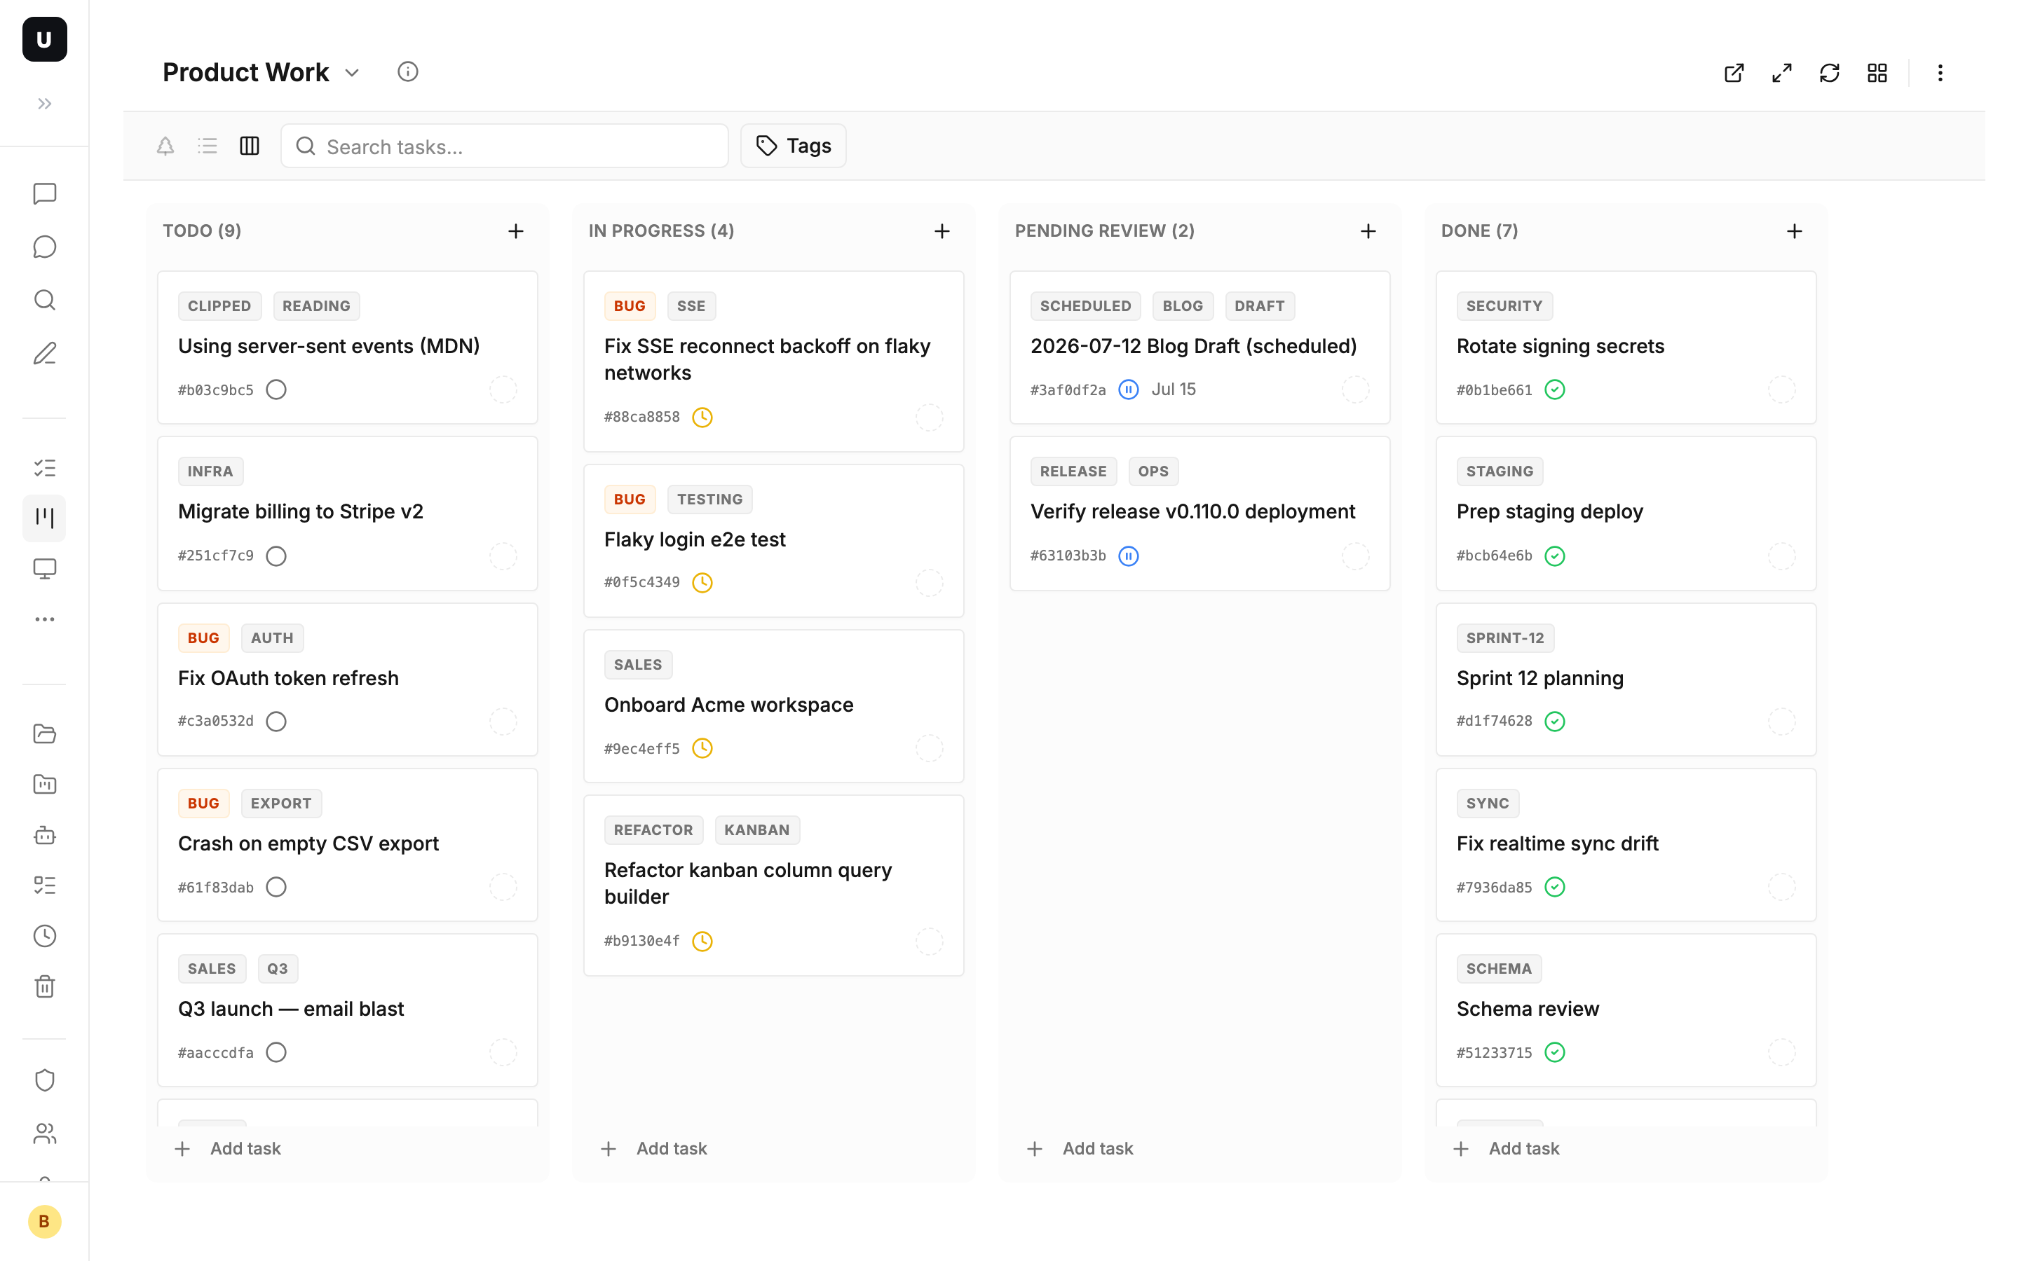This screenshot has width=2019, height=1261.
Task: Assign user on 2026-07-12 Blog Draft card
Action: pos(1355,390)
